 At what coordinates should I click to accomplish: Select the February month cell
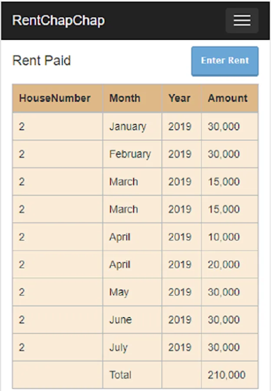[130, 154]
